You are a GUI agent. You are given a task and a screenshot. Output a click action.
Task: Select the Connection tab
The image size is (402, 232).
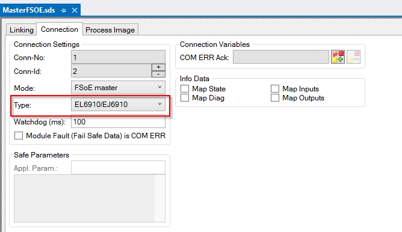[60, 29]
